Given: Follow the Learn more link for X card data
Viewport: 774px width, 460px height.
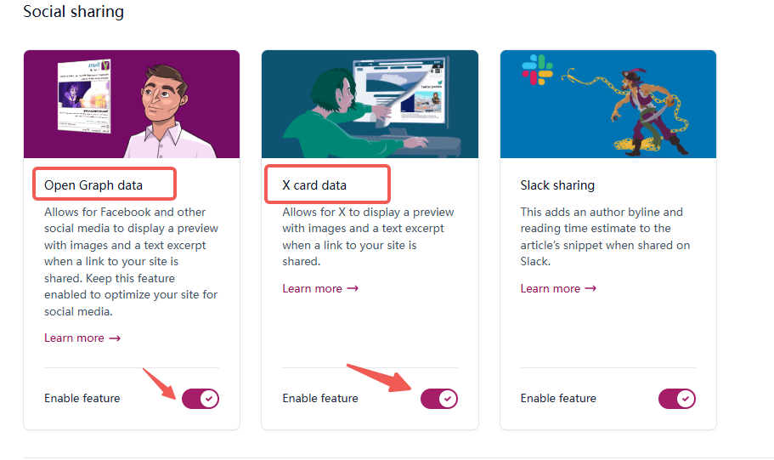Looking at the screenshot, I should [320, 288].
